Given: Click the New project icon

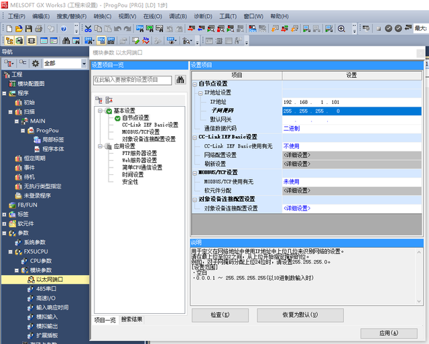Looking at the screenshot, I should pyautogui.click(x=8, y=28).
